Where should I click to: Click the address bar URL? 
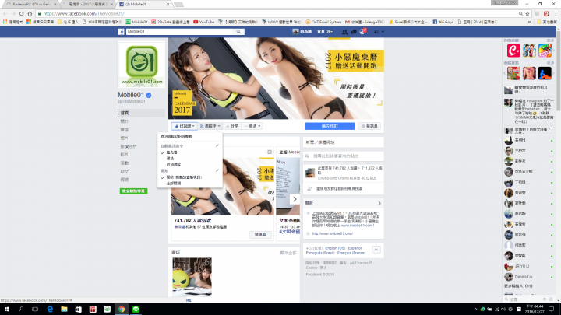pyautogui.click(x=84, y=13)
